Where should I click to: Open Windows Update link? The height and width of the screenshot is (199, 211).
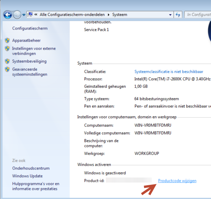pos(28,176)
